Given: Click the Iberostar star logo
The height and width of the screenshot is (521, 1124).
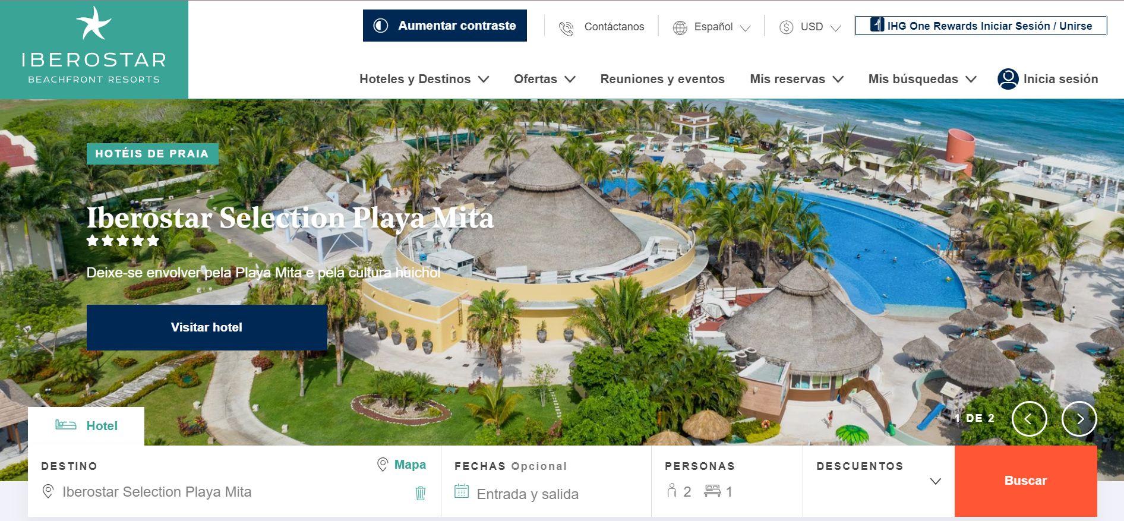Looking at the screenshot, I should 94,23.
